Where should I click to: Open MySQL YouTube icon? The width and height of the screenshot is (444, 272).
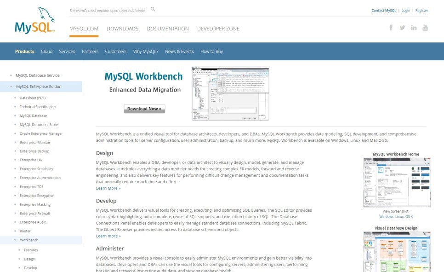point(425,28)
